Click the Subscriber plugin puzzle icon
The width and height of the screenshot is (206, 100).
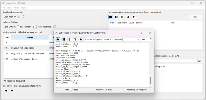(81, 39)
